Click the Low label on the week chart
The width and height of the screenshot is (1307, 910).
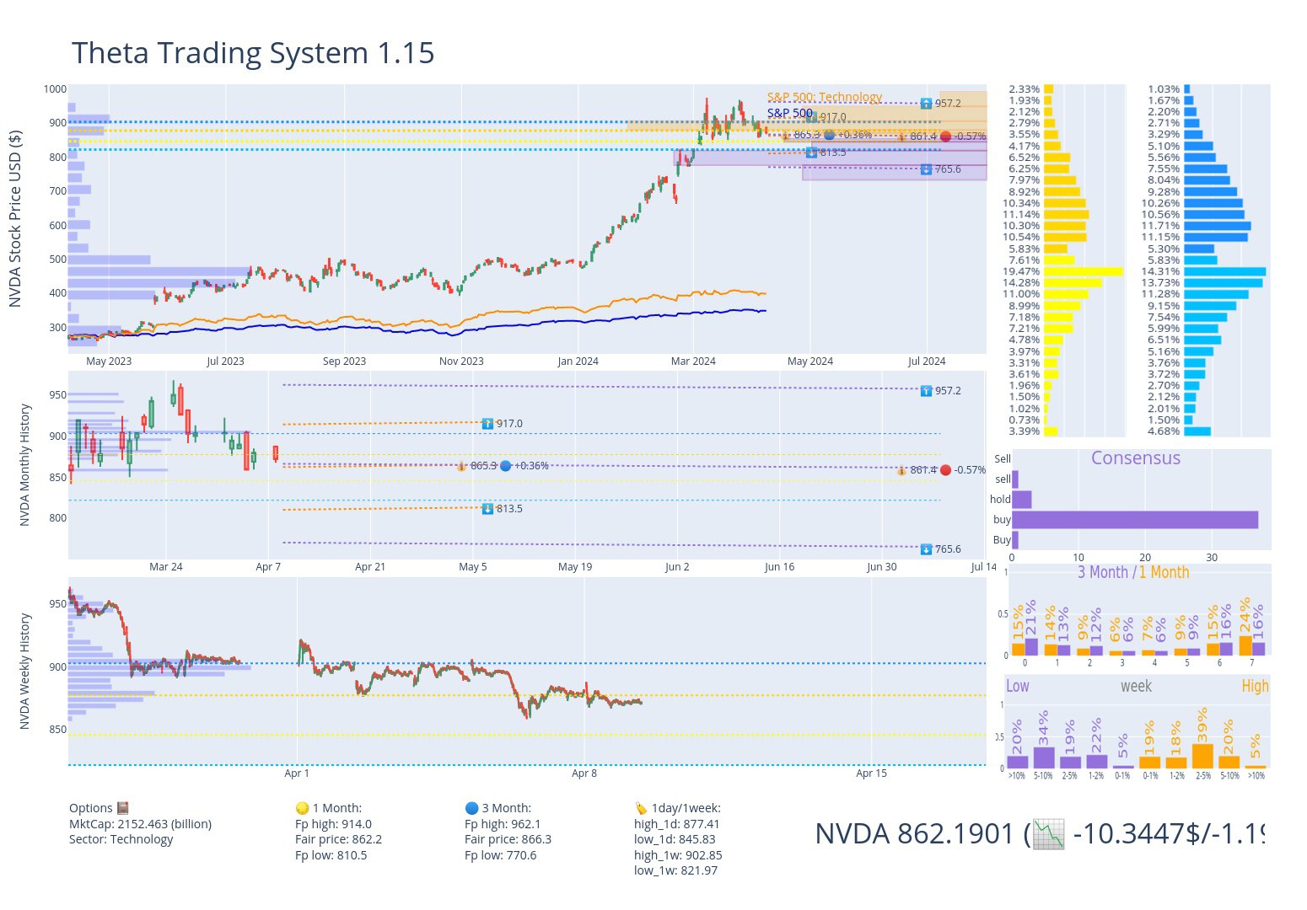point(1018,686)
